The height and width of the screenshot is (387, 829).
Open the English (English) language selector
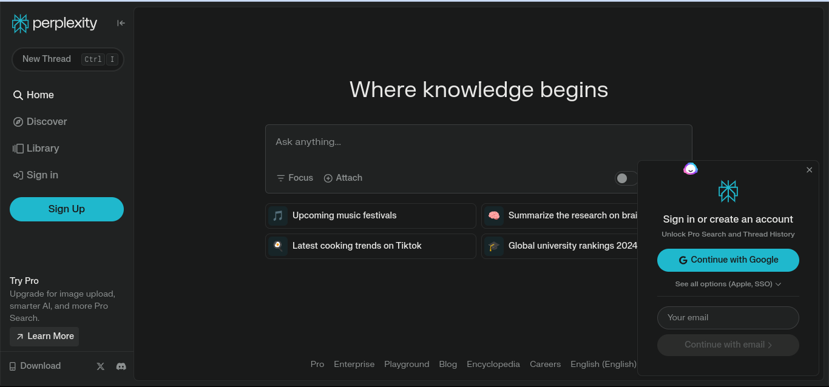point(603,364)
